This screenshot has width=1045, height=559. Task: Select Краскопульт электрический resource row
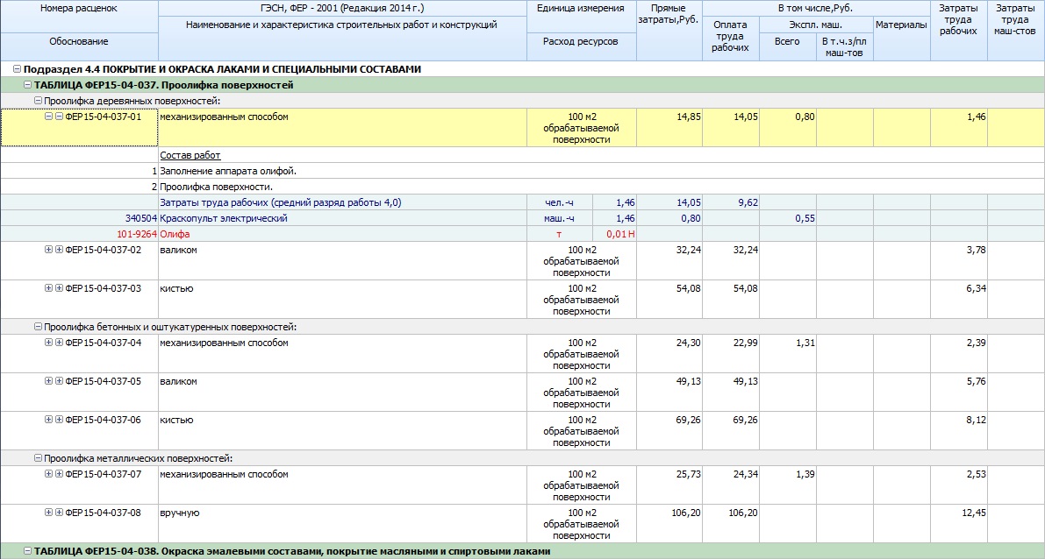[523, 218]
